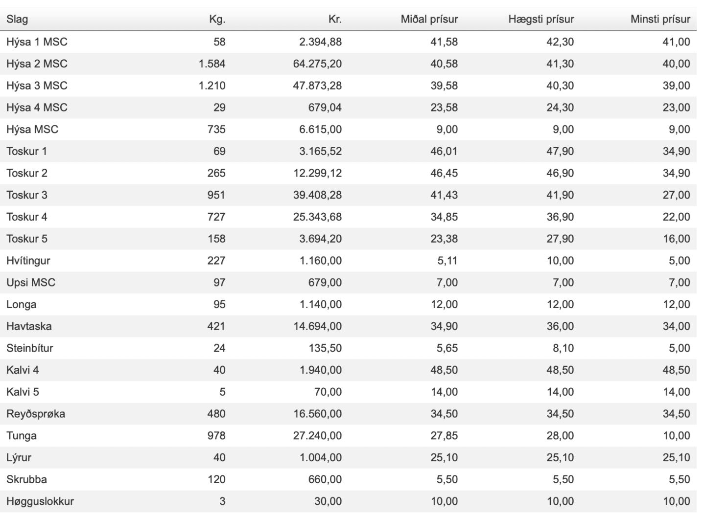The width and height of the screenshot is (705, 515).
Task: Click the Upsi MSC row label
Action: click(x=31, y=283)
